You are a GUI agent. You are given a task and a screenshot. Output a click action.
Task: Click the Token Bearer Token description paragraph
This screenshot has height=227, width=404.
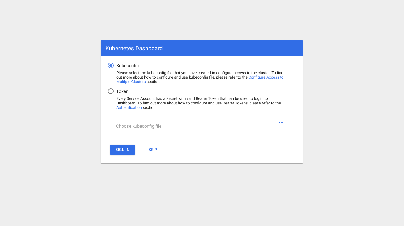point(199,103)
